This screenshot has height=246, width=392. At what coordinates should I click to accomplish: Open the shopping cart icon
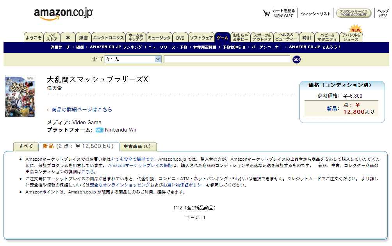point(266,13)
